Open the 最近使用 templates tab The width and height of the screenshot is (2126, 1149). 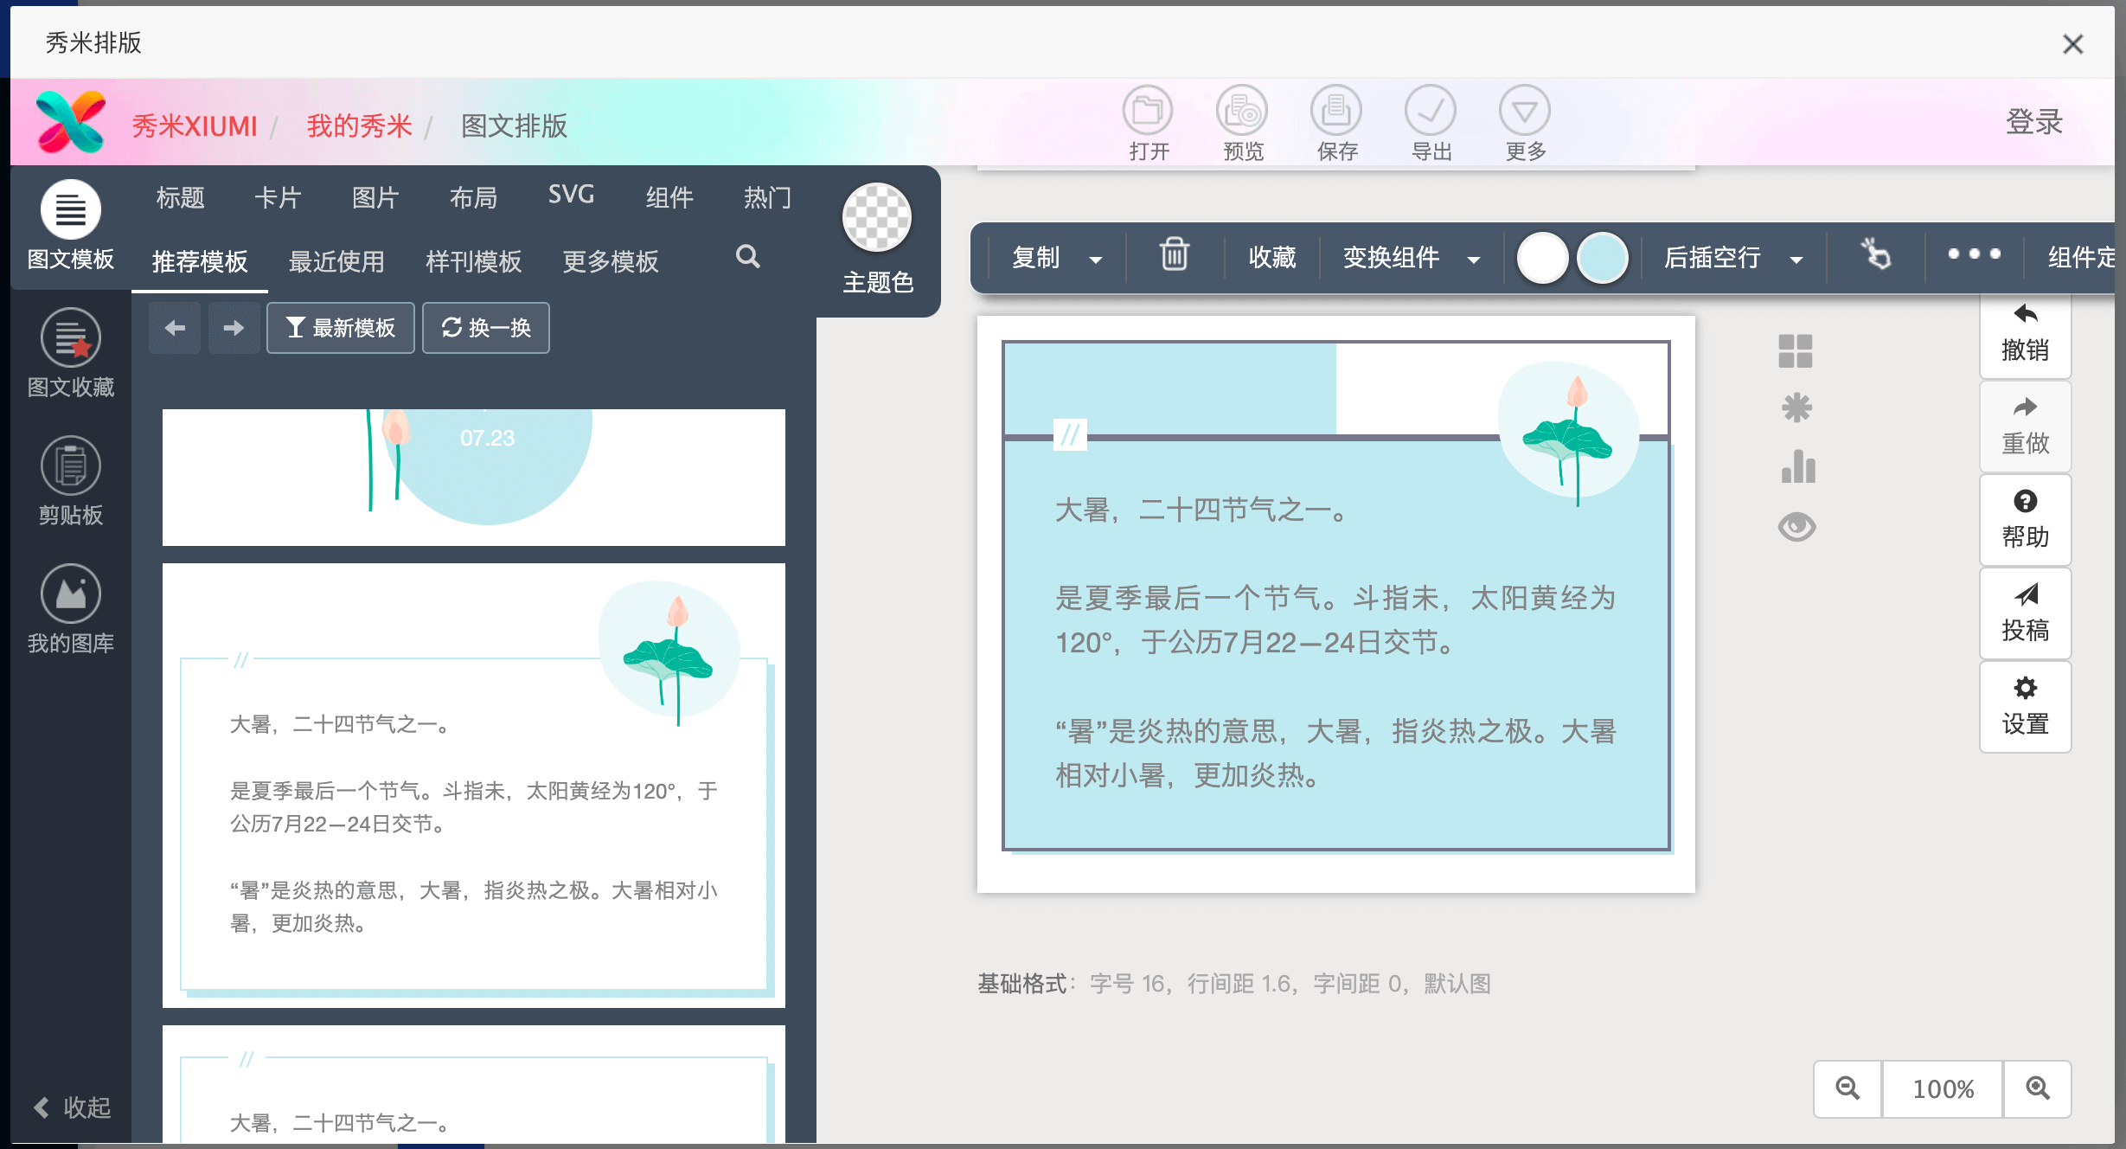tap(336, 261)
